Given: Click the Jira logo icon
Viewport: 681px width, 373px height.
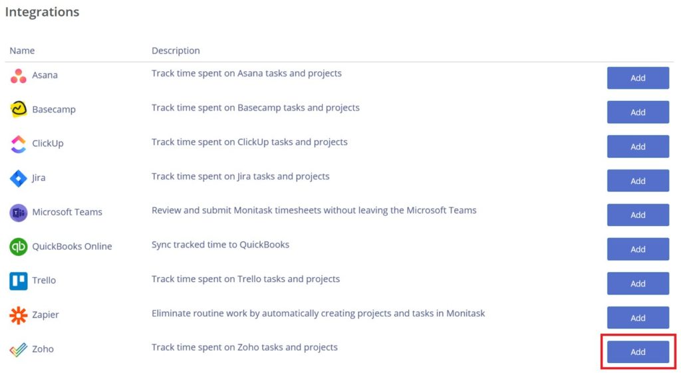Looking at the screenshot, I should coord(19,178).
